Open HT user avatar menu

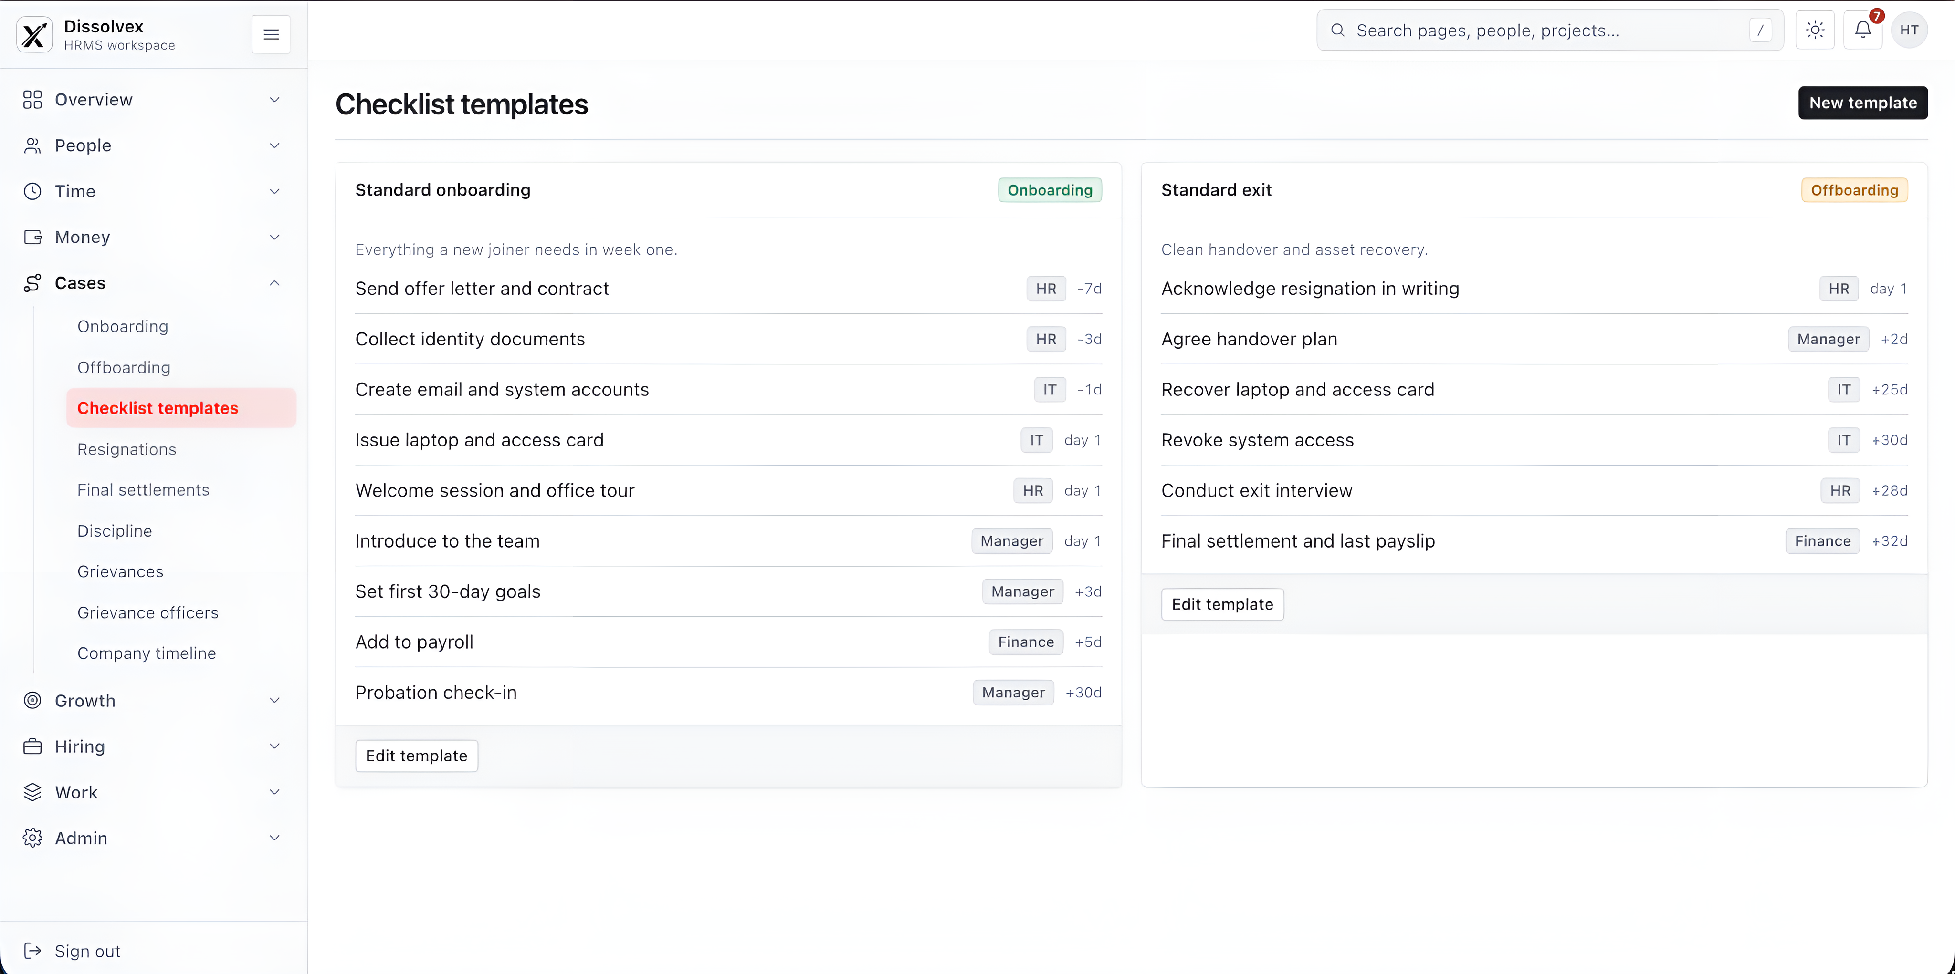point(1910,31)
